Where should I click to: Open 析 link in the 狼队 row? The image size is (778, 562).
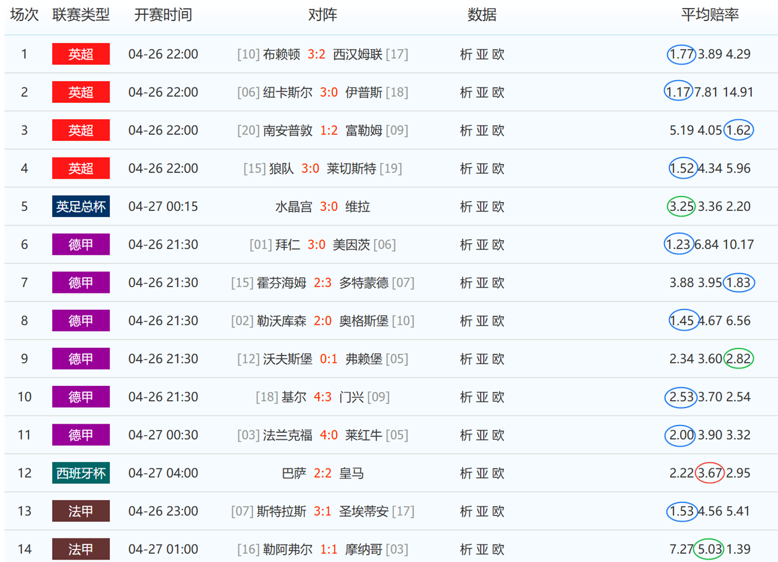point(466,168)
